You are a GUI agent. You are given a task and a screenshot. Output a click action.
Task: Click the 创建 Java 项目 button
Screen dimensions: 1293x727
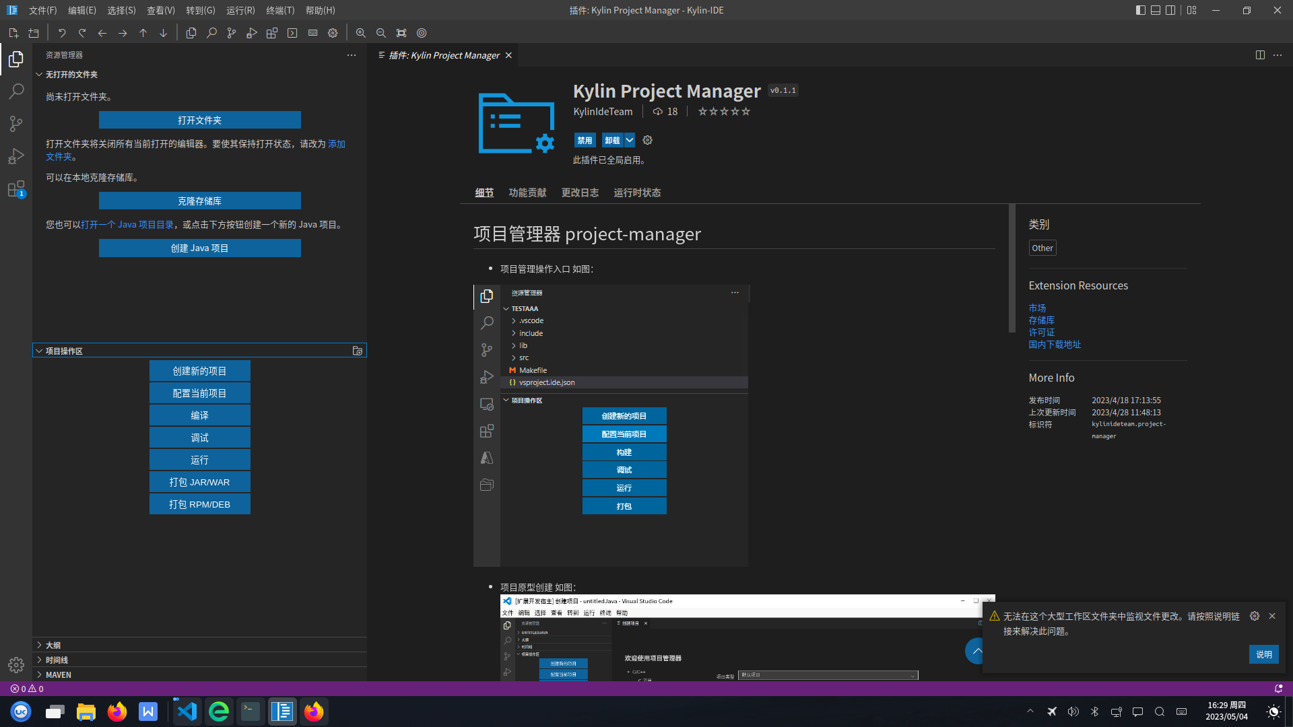point(200,248)
